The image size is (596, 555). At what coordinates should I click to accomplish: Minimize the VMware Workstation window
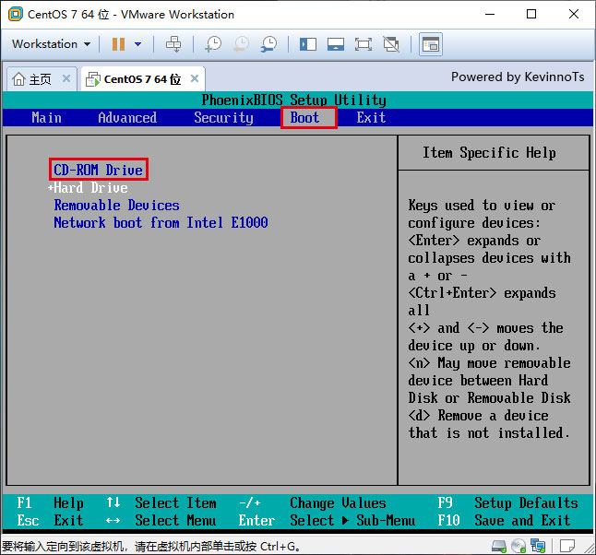pyautogui.click(x=490, y=14)
